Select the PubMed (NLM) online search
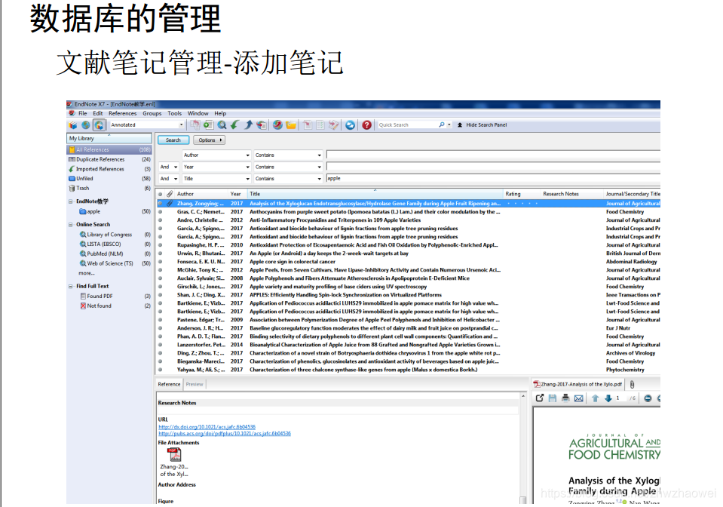 tap(105, 253)
